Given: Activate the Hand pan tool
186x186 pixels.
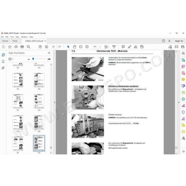Looking at the screenshot, I should (x=74, y=47).
